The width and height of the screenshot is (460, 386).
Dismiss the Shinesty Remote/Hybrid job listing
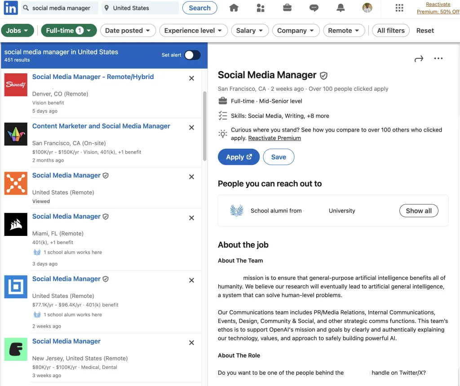(x=191, y=78)
